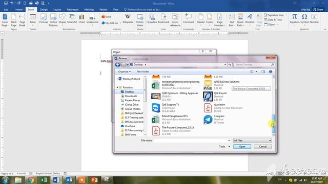Insert a Hyperlink
Image resolution: width=328 pixels, height=184 pixels.
pos(152,19)
